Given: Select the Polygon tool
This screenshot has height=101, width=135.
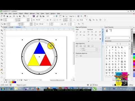Looking at the screenshot, I should tap(2, 49).
